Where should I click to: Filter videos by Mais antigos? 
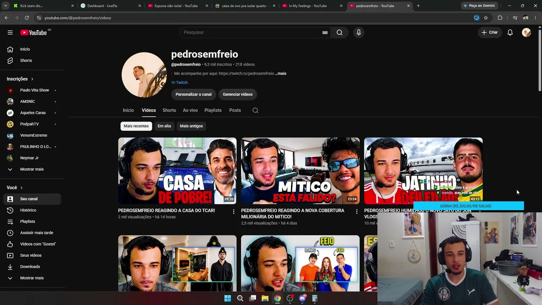[191, 126]
